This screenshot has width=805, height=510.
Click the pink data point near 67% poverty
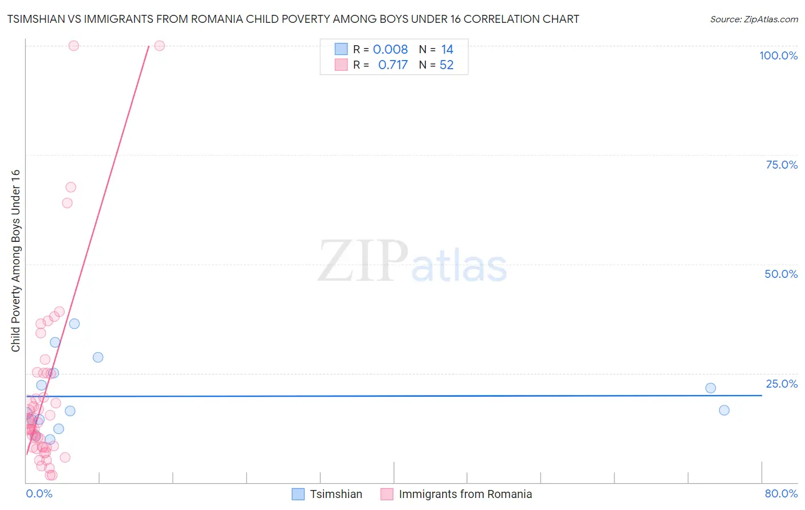click(71, 187)
